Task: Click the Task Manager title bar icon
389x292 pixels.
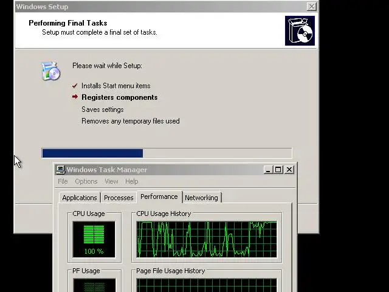Action: click(61, 170)
